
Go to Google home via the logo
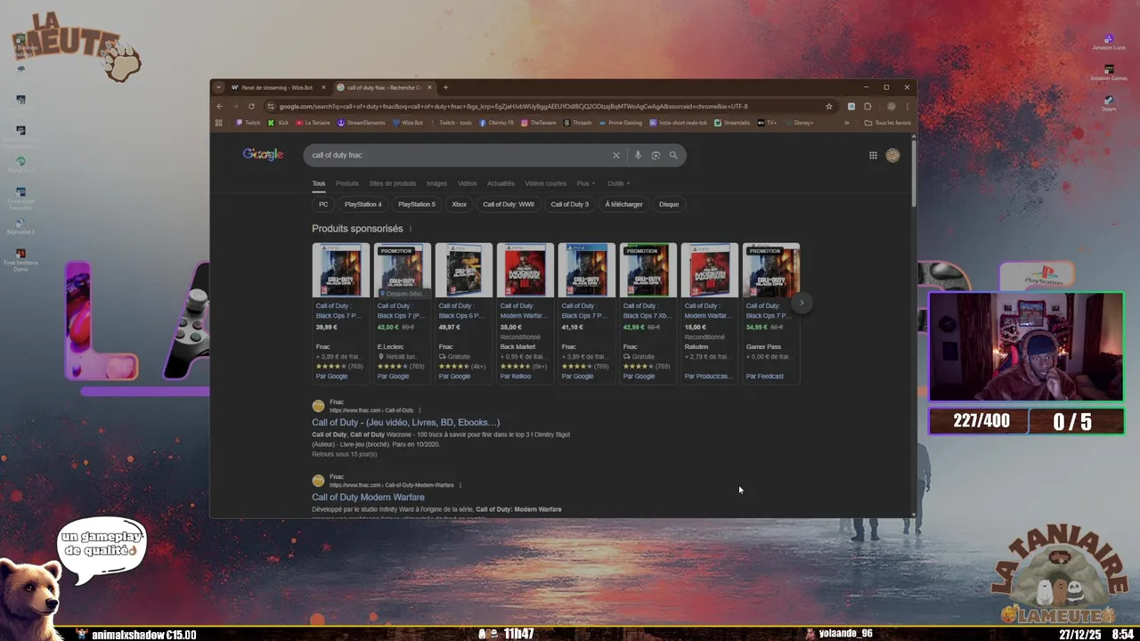point(263,155)
